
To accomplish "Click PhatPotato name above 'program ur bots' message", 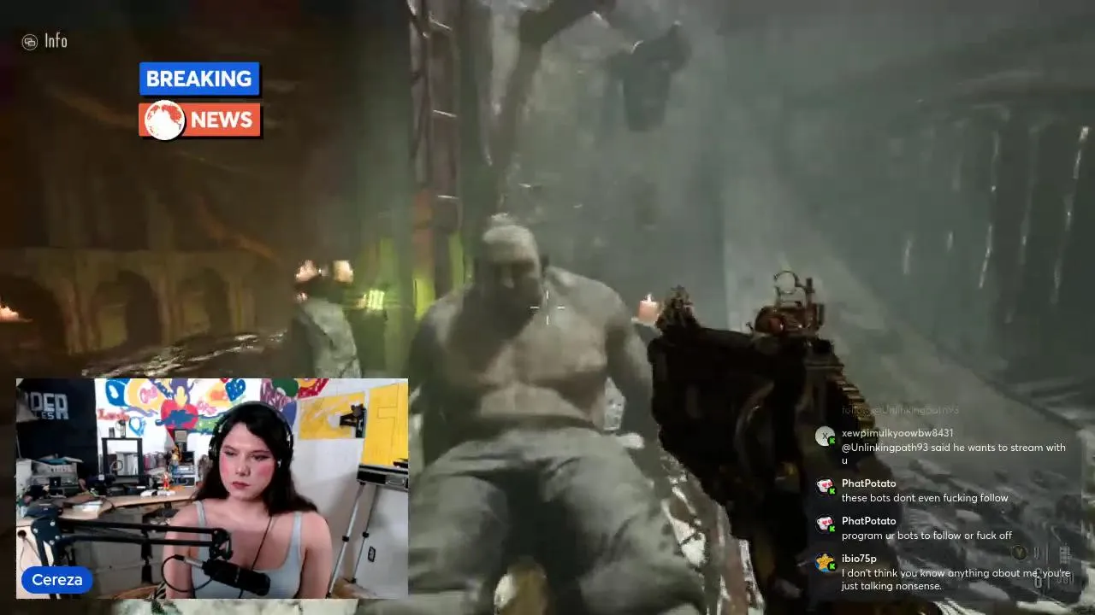I will pyautogui.click(x=869, y=521).
